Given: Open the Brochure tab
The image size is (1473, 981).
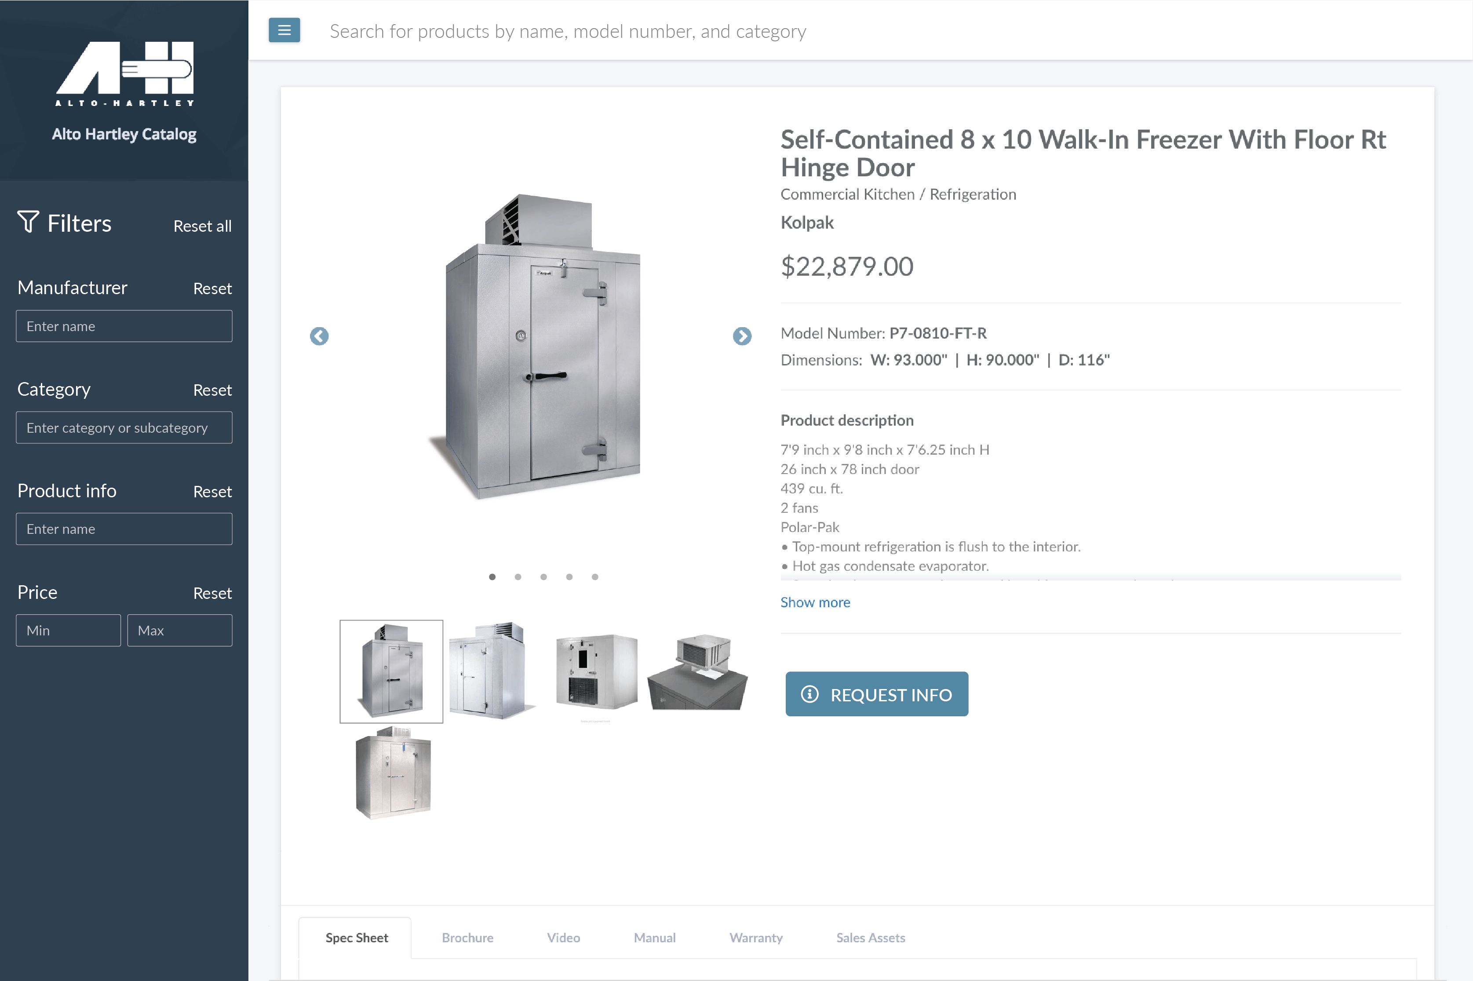Looking at the screenshot, I should [467, 937].
